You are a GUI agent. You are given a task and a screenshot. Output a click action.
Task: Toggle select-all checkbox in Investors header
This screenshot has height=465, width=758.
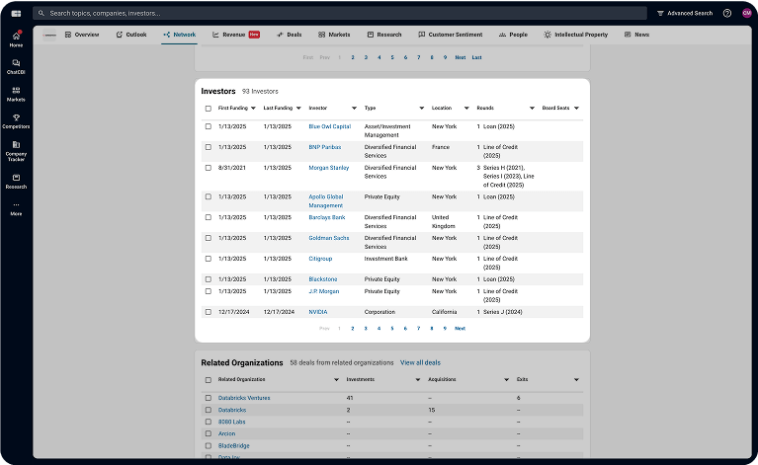(208, 108)
